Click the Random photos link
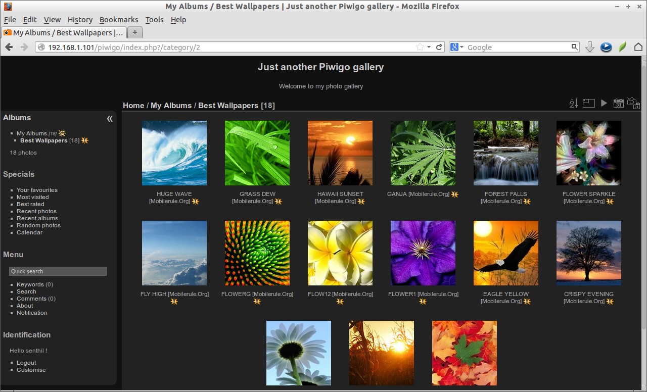This screenshot has width=647, height=392. pyautogui.click(x=38, y=225)
